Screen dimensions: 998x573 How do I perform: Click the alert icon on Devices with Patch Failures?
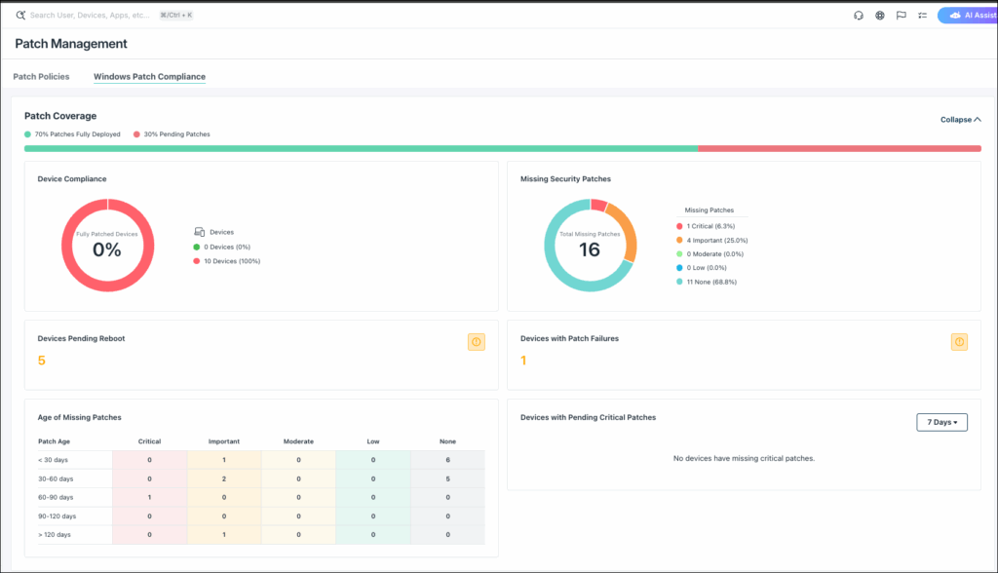click(x=960, y=342)
